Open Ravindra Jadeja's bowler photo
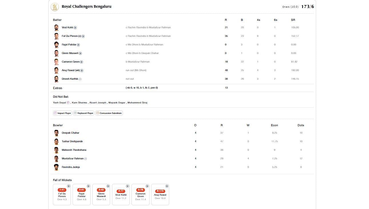369x209 pixels. coord(56,167)
